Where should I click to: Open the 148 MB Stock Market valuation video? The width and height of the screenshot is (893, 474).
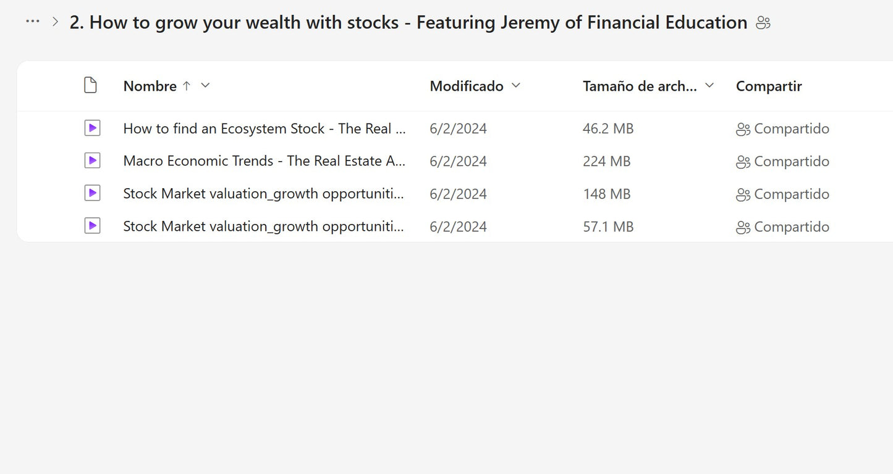[x=264, y=194]
